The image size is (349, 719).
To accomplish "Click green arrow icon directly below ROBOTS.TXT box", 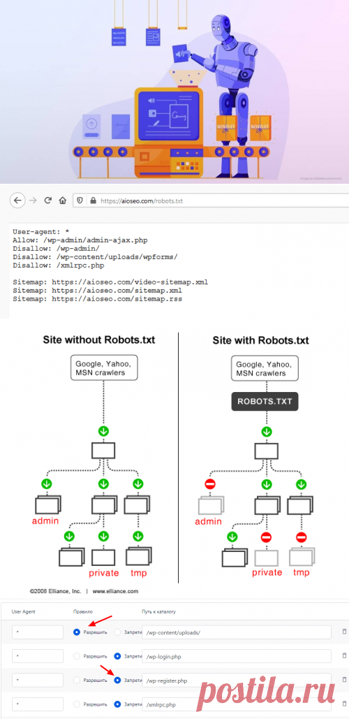I will point(267,432).
